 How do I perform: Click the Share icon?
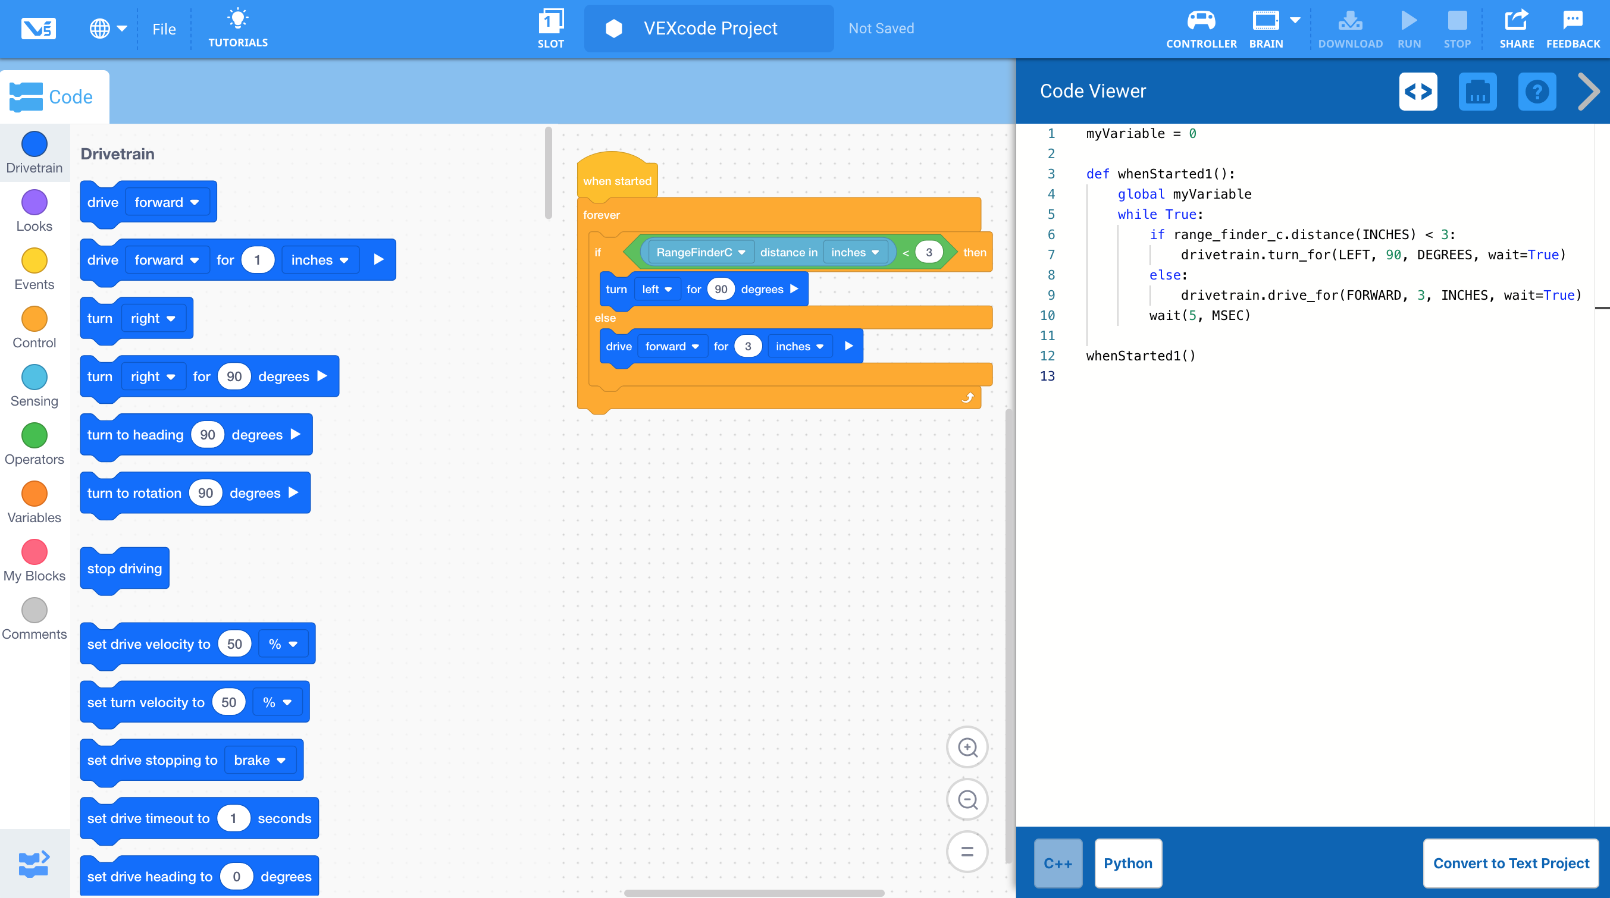1516,28
